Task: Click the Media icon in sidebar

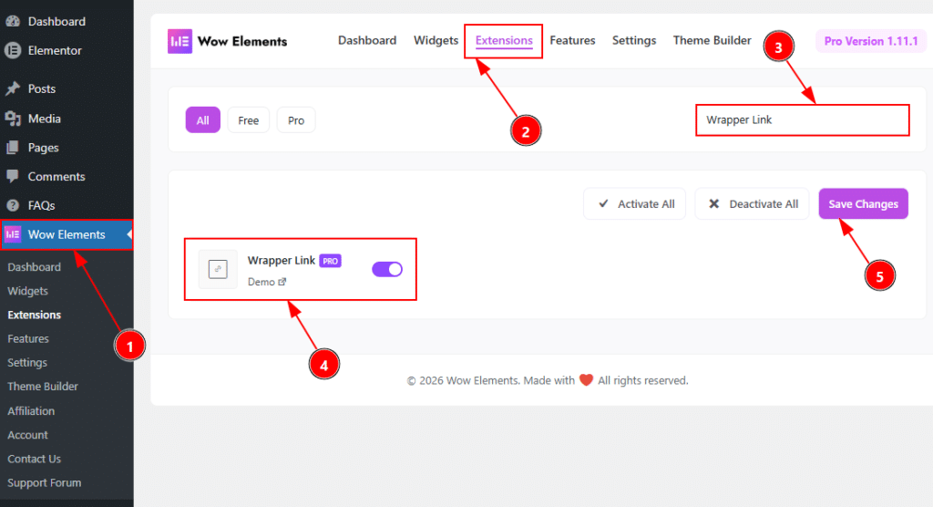Action: click(13, 118)
